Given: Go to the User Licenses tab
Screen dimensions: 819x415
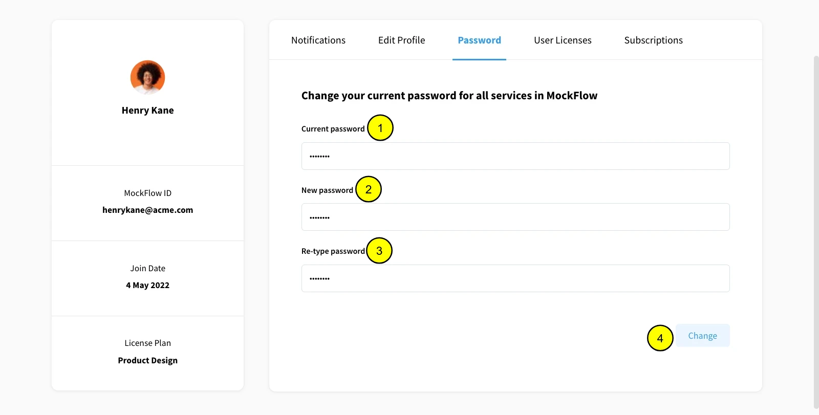Looking at the screenshot, I should [563, 40].
